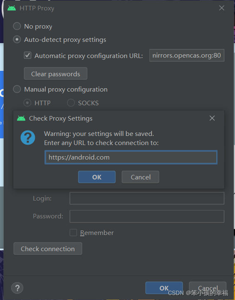235x300 pixels.
Task: Open help via the bottom-left question mark
Action: coord(17,288)
